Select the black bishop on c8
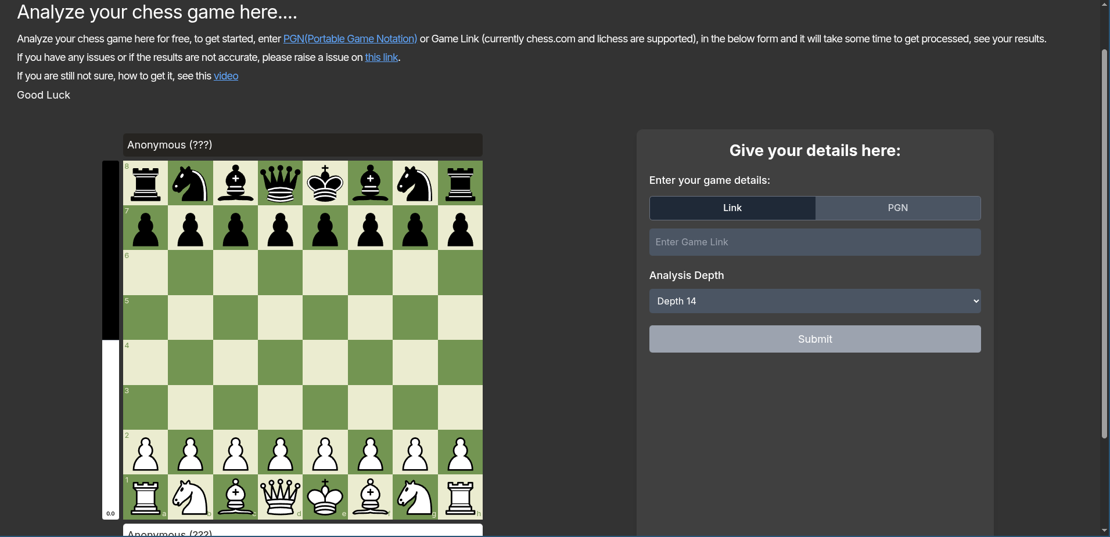Screen dimensions: 1110x537 coord(235,183)
